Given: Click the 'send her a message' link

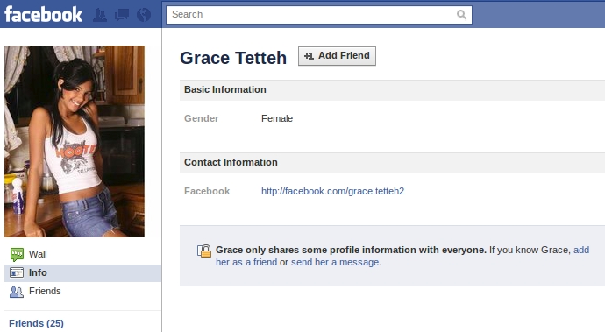Looking at the screenshot, I should [335, 262].
